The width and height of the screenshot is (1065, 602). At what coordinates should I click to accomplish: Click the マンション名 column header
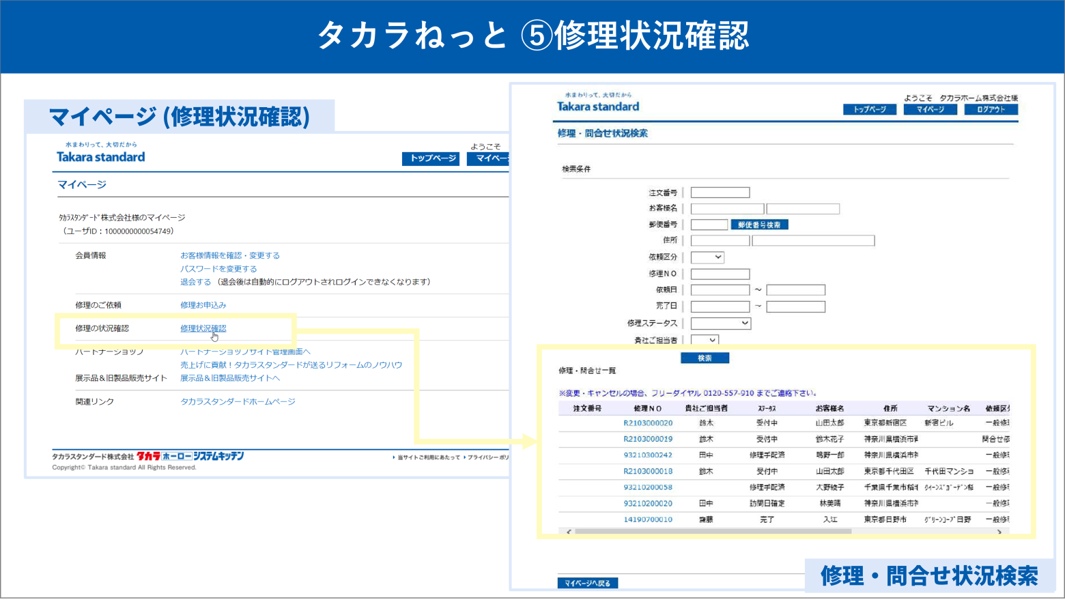948,408
